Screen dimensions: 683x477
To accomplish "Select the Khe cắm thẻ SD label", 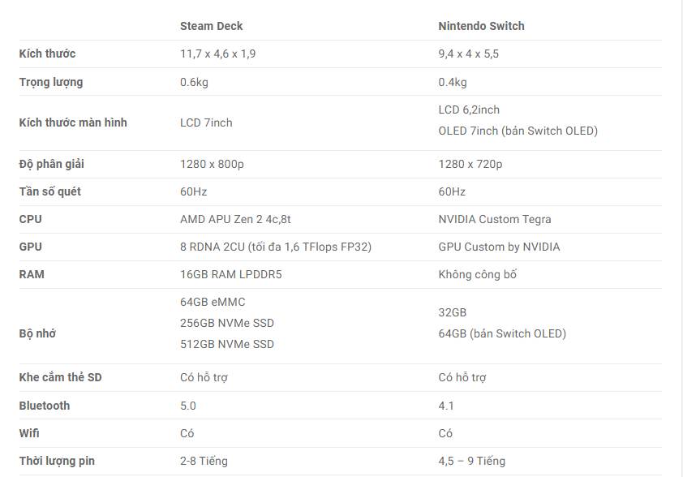I will 60,377.
